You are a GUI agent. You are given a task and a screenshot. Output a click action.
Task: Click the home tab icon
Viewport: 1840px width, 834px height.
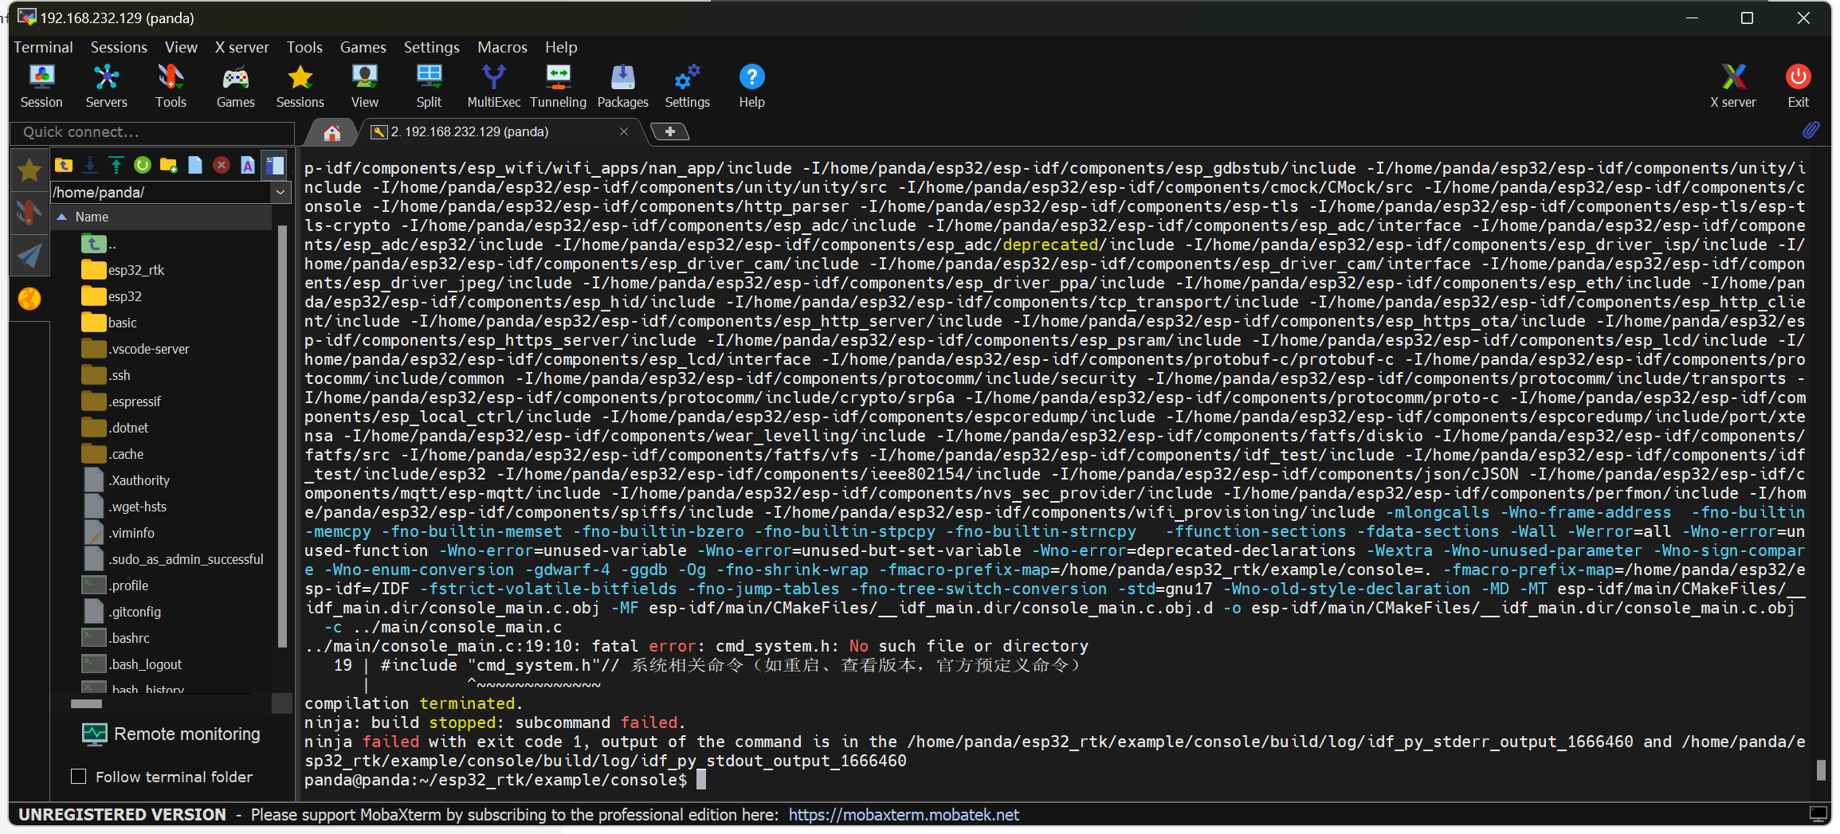coord(332,132)
